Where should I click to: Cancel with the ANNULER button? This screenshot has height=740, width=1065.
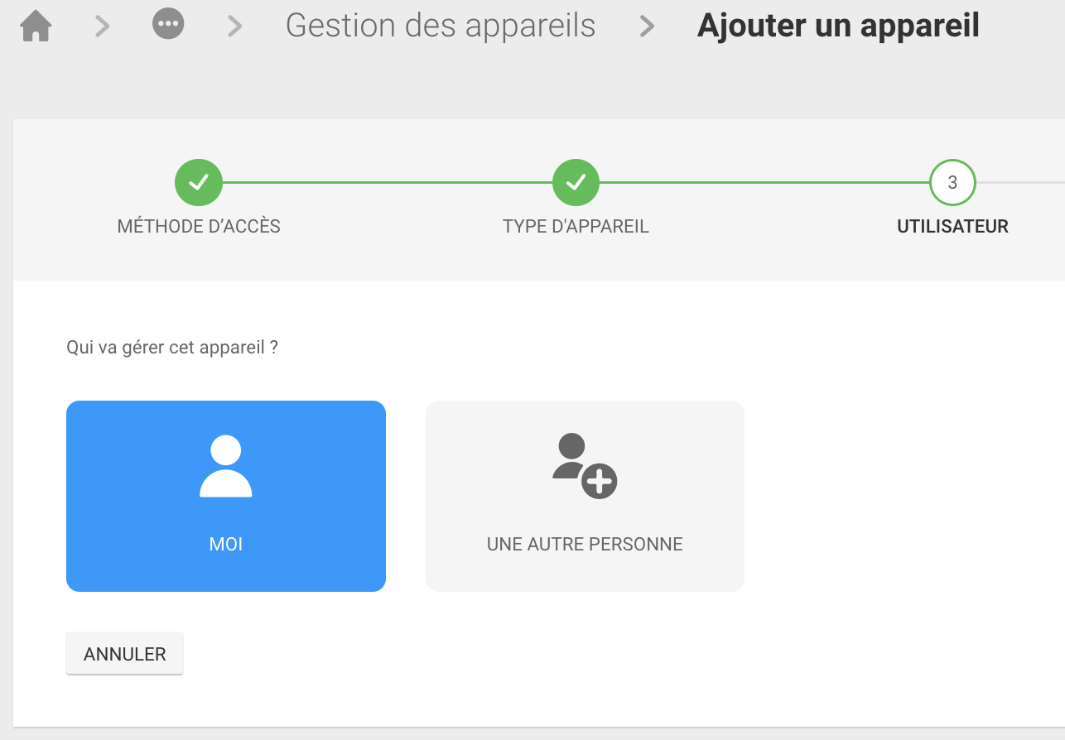(x=124, y=654)
